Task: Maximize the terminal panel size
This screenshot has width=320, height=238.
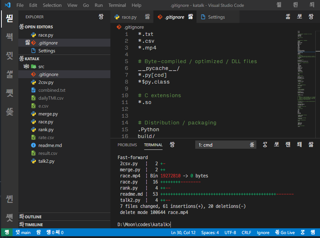Action: click(x=300, y=145)
